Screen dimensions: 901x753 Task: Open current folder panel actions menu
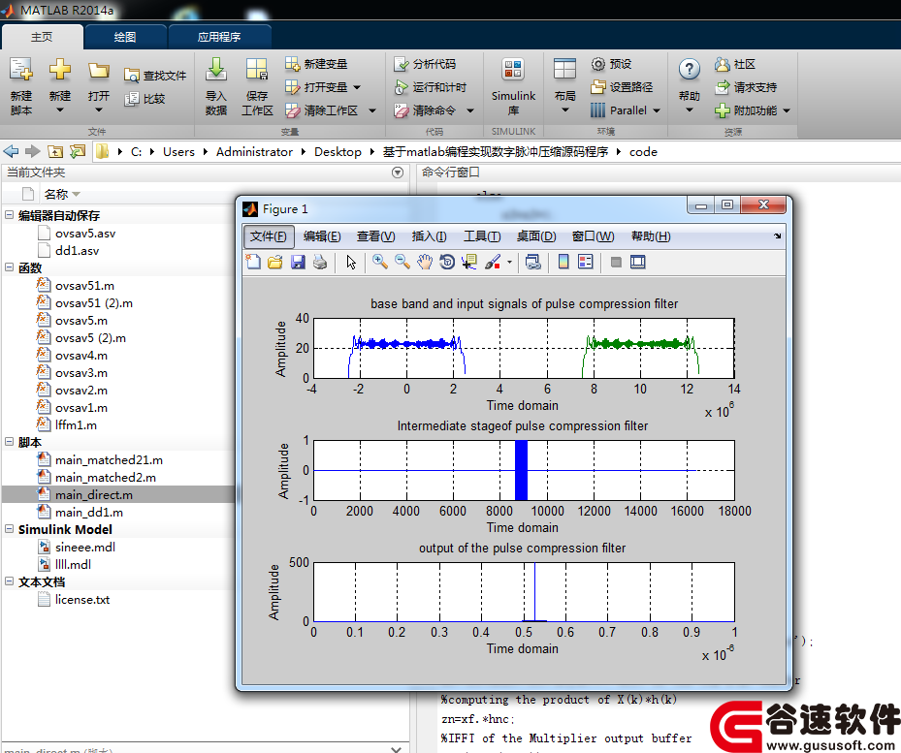pyautogui.click(x=397, y=173)
